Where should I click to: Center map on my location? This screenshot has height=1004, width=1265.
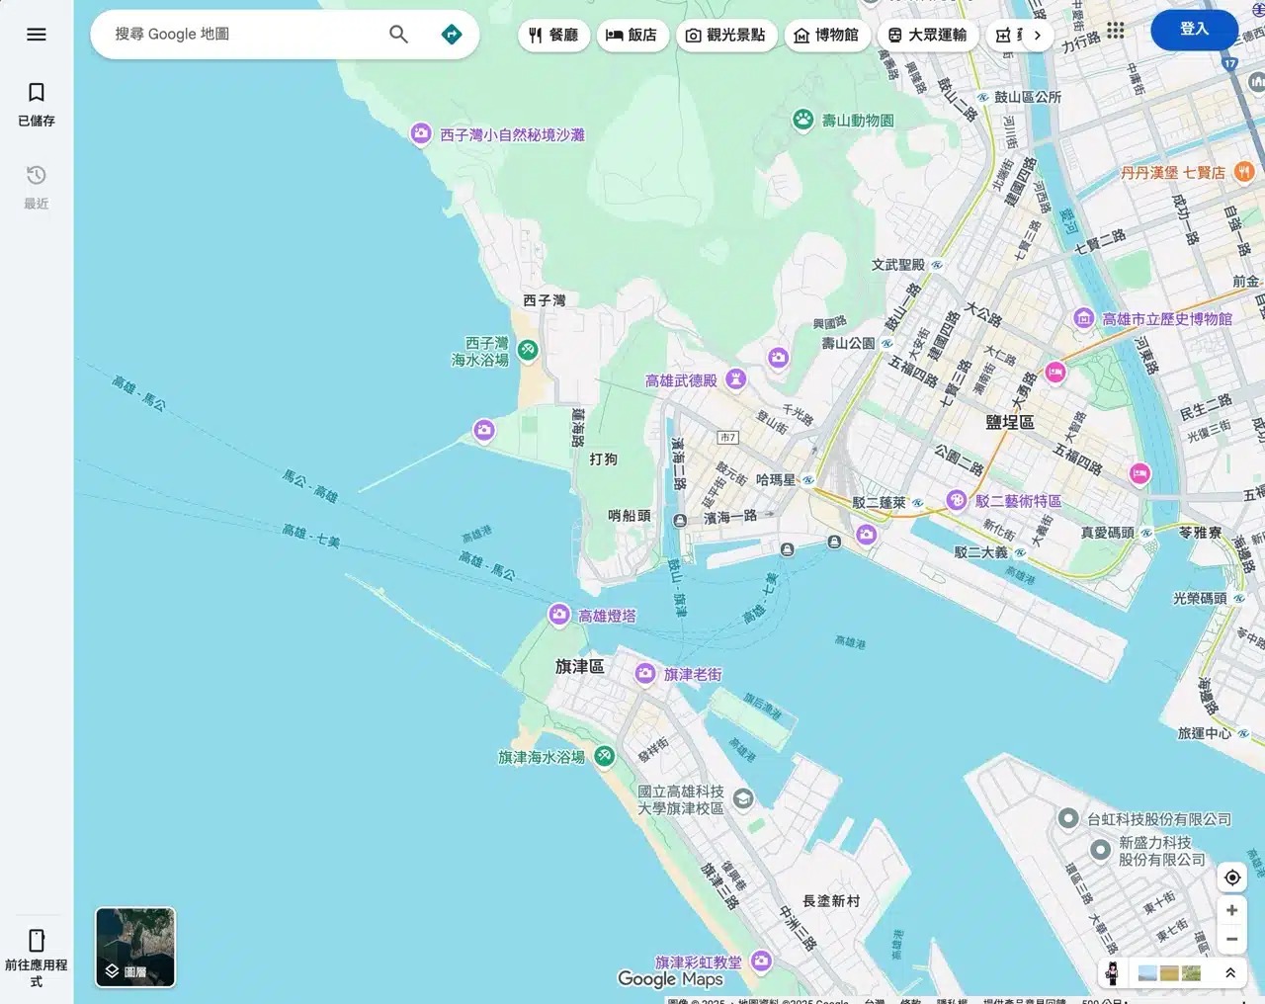click(1231, 878)
